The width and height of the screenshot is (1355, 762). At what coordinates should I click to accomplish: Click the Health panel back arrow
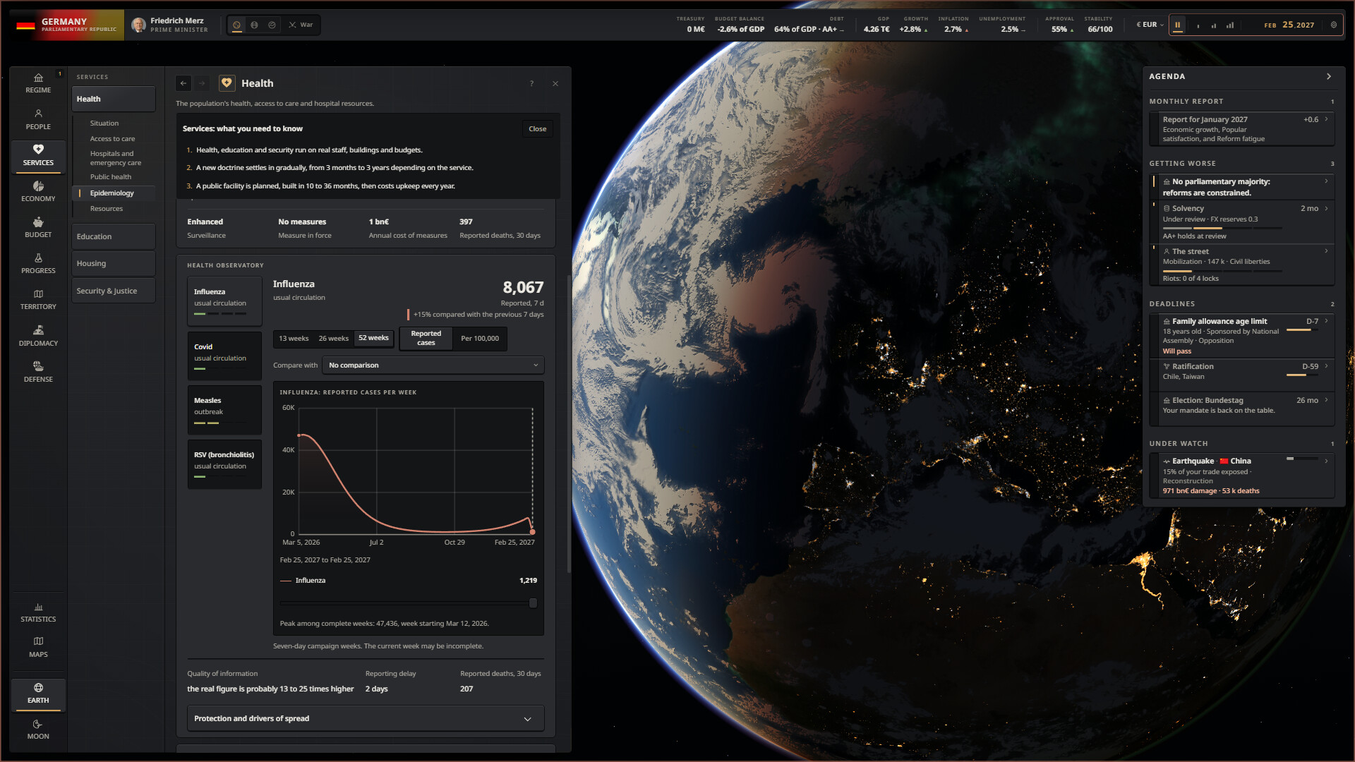pos(183,83)
